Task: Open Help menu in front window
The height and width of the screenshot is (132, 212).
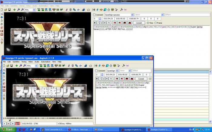Action: [x=59, y=62]
